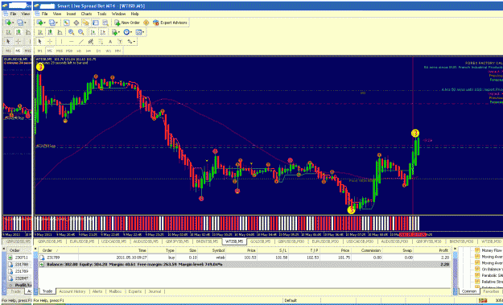Switch to the GOLDSB,M5 chart tab
This screenshot has height=305, width=503.
[260, 241]
